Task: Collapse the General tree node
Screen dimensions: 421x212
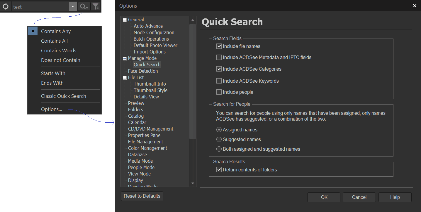Action: 125,20
